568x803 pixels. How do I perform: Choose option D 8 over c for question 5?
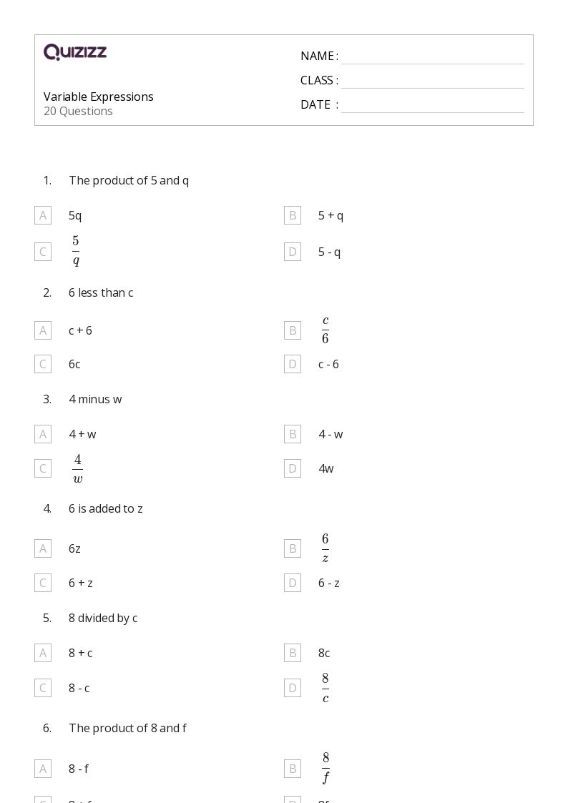[x=293, y=689]
